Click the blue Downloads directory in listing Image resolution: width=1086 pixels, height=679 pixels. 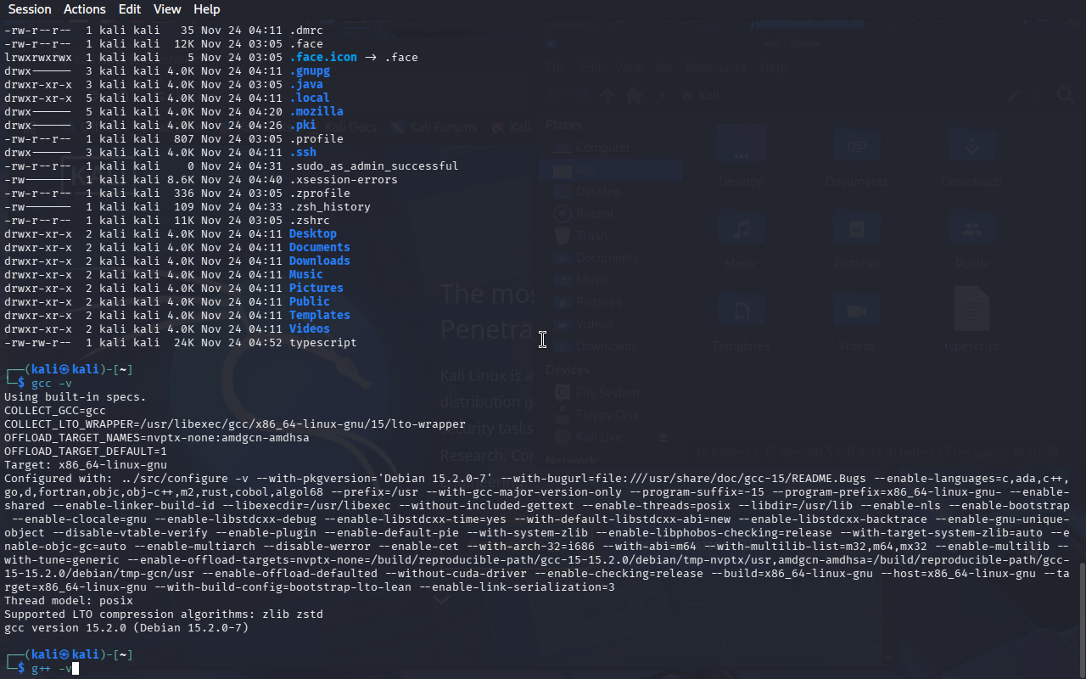(319, 261)
